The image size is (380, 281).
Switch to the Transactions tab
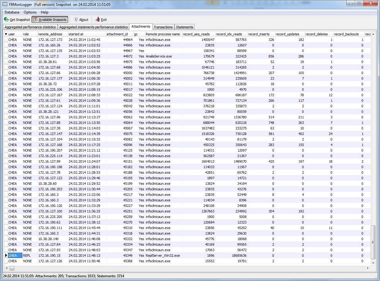(163, 27)
